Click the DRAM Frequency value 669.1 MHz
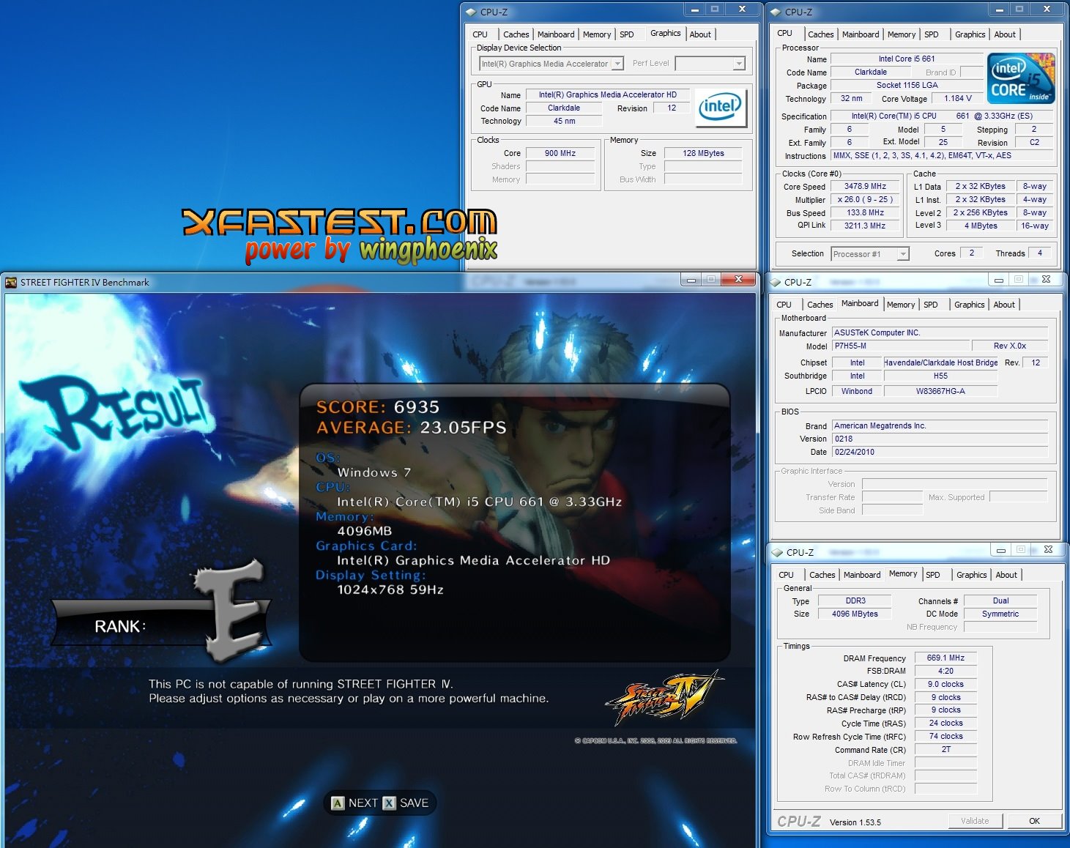The width and height of the screenshot is (1070, 848). click(945, 658)
